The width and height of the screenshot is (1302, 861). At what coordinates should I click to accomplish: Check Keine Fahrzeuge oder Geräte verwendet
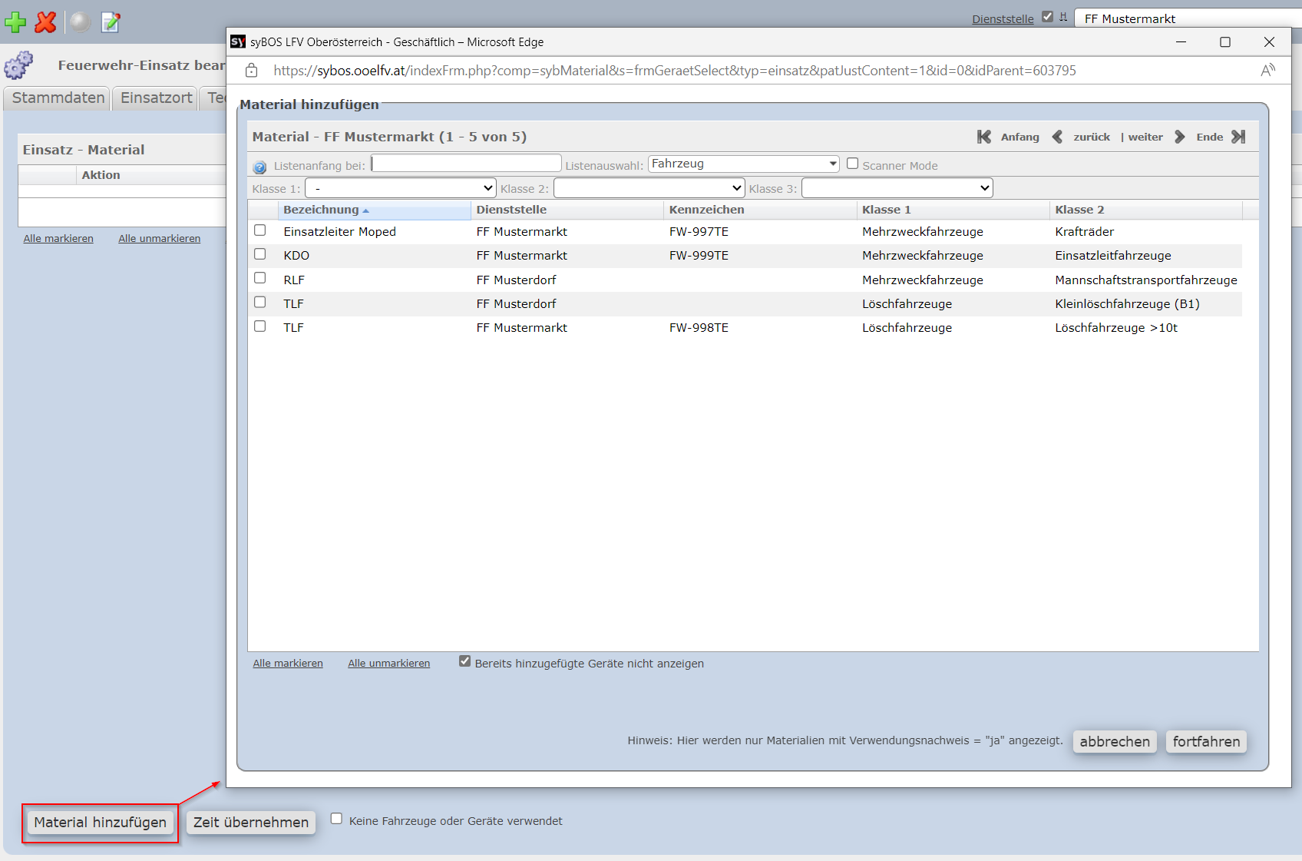click(336, 819)
